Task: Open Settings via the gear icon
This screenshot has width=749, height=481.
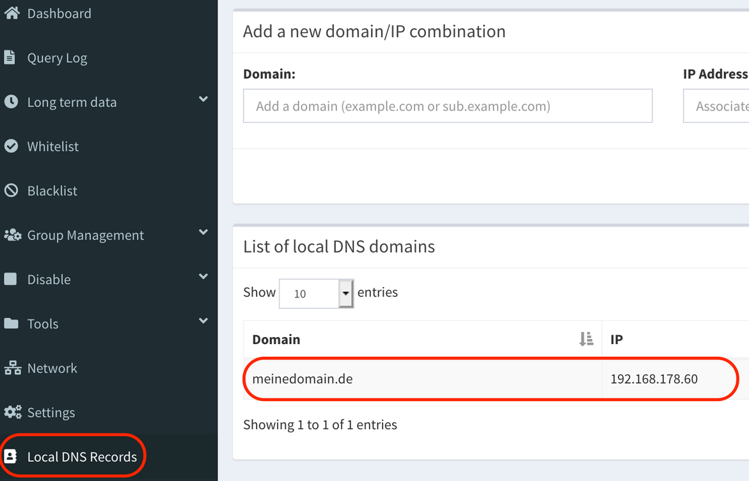Action: [12, 412]
